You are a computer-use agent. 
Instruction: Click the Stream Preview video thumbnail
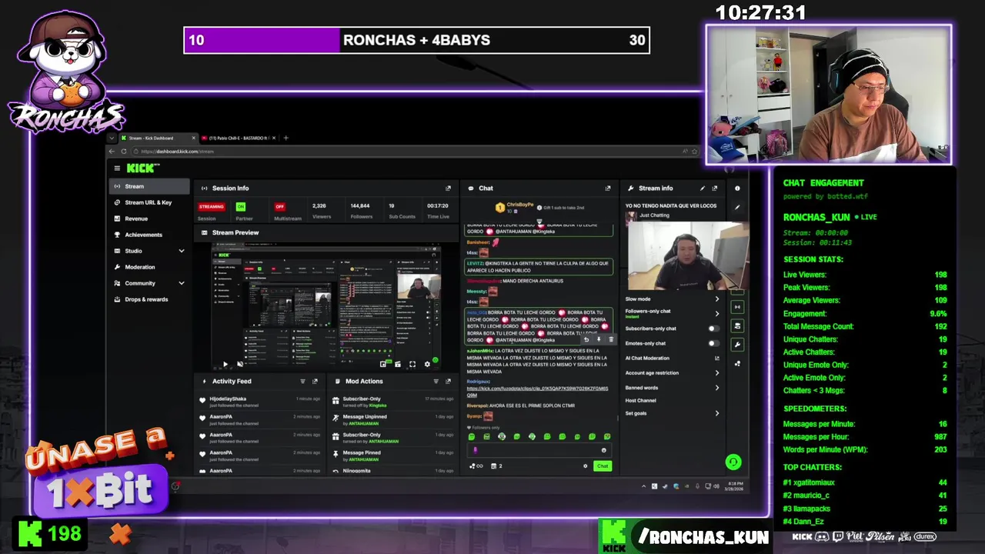(326, 305)
